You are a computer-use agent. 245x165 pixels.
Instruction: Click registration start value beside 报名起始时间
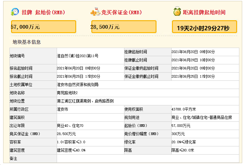pyautogui.click(x=78, y=68)
